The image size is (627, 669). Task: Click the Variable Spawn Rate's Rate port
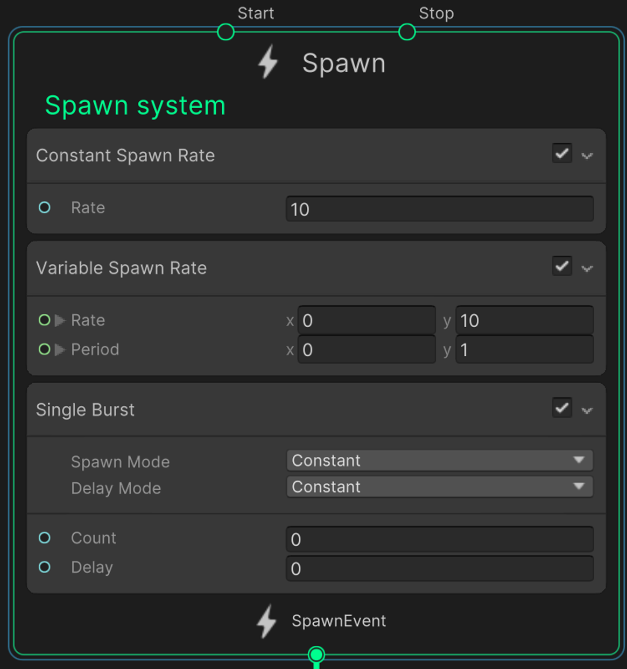[45, 320]
